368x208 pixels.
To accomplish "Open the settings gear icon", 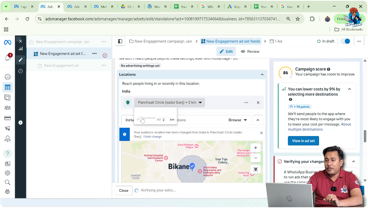I will click(x=8, y=173).
